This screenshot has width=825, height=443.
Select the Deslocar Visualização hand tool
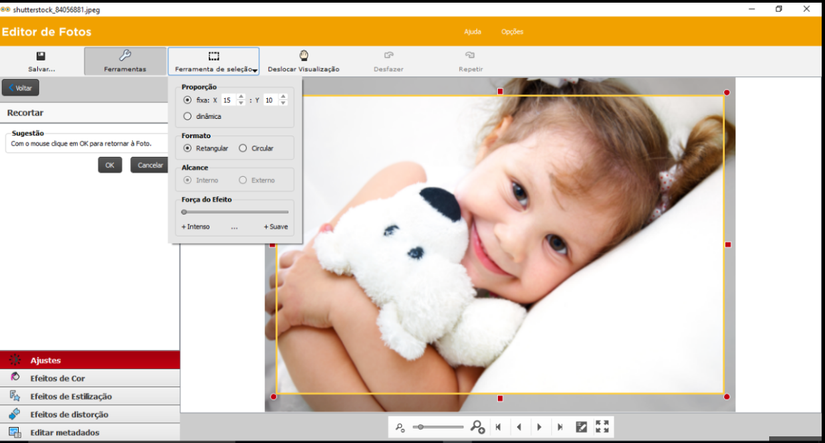click(303, 61)
